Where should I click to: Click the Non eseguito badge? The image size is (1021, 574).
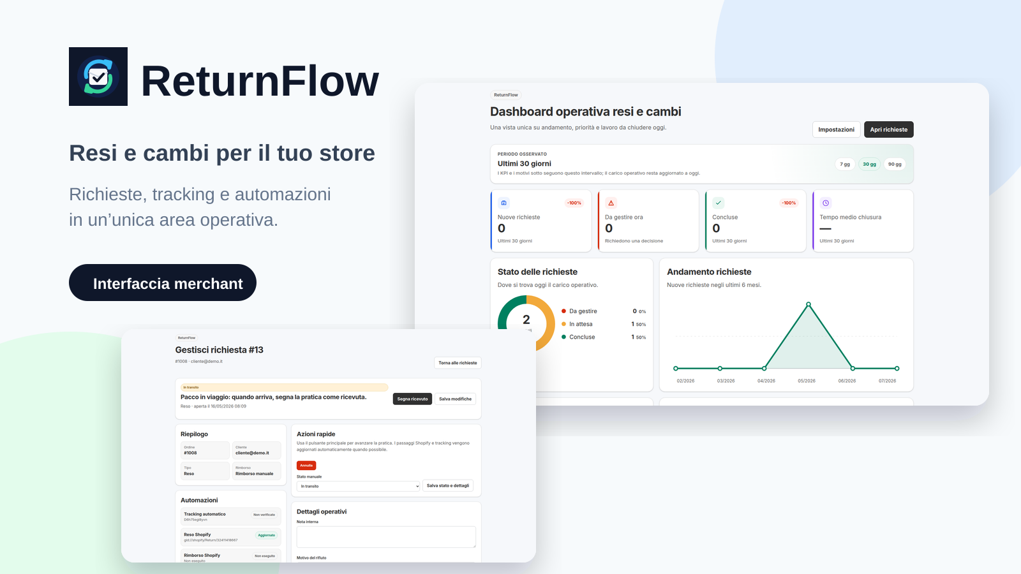point(265,556)
